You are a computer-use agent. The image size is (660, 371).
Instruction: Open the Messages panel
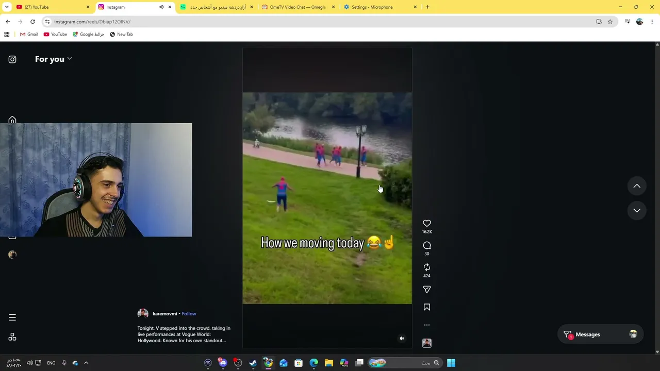600,334
